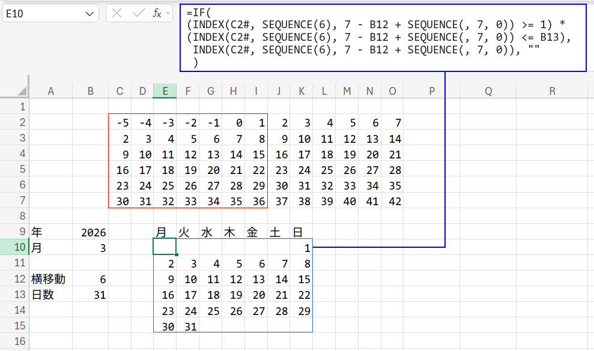The width and height of the screenshot is (594, 351).
Task: Select column E header
Action: pos(165,91)
